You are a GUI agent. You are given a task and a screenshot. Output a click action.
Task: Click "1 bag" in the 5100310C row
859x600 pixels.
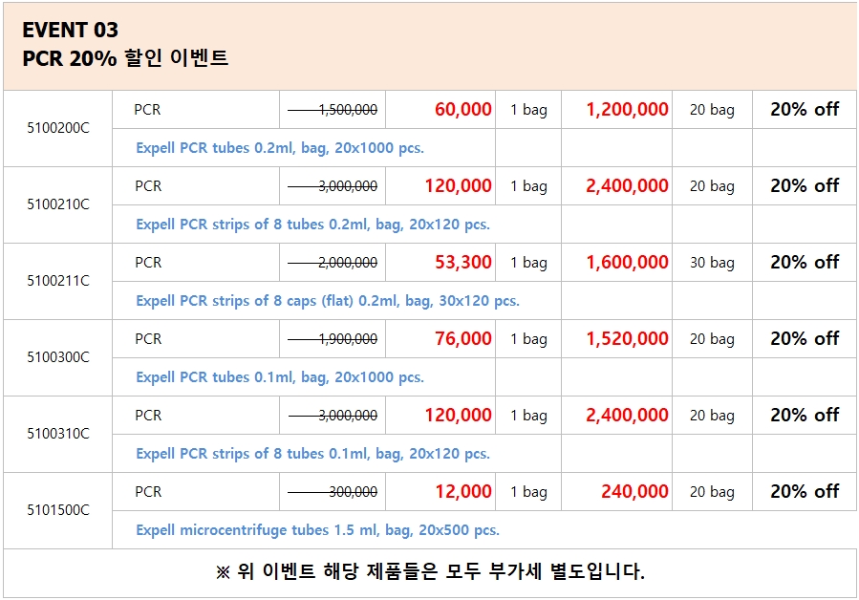(x=528, y=416)
